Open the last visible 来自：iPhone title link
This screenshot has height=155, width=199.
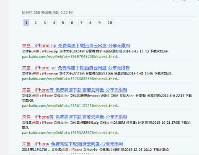point(72,144)
